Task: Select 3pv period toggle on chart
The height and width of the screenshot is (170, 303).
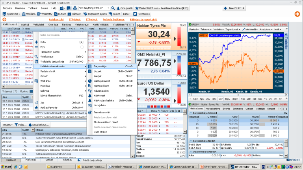Action: [x=214, y=99]
